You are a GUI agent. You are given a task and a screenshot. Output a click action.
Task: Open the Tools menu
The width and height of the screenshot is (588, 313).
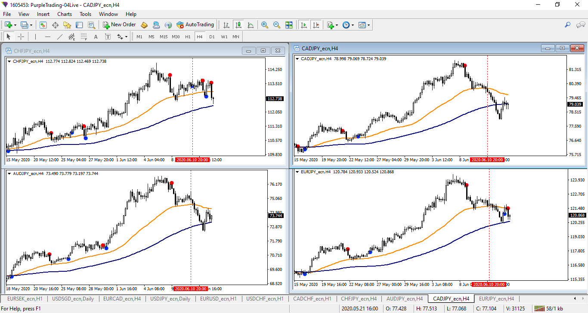(85, 14)
